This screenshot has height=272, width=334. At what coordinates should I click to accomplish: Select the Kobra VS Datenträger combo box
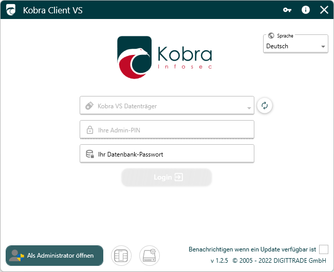pyautogui.click(x=164, y=106)
